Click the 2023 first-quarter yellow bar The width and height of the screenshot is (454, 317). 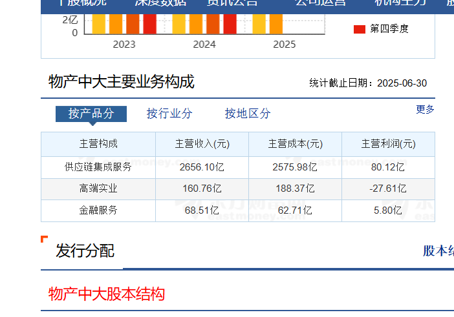point(99,24)
